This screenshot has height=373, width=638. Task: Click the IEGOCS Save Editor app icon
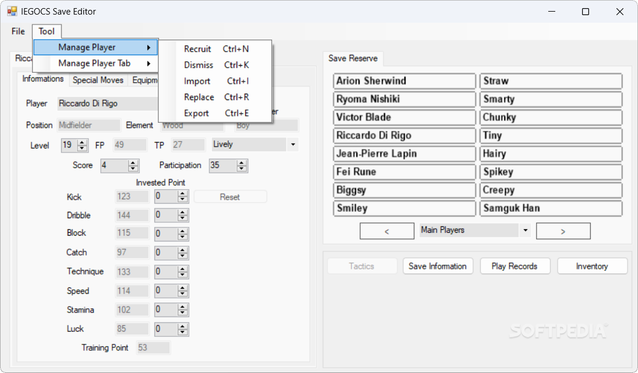tap(12, 11)
